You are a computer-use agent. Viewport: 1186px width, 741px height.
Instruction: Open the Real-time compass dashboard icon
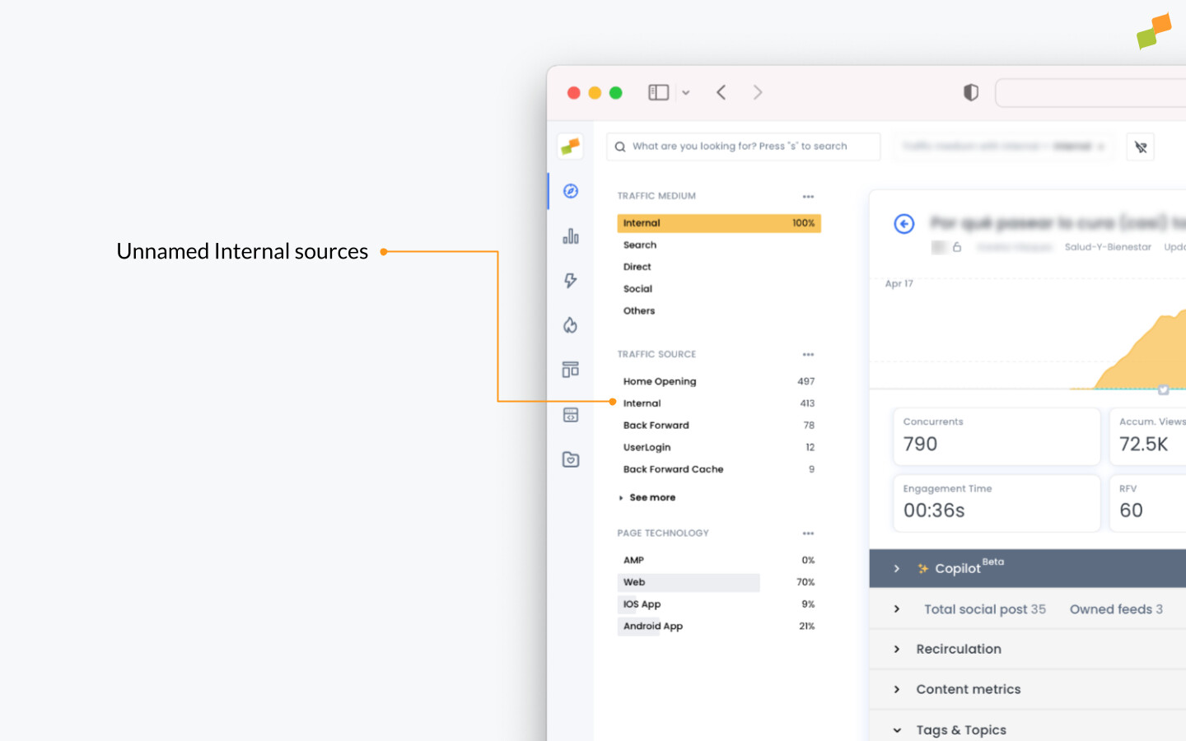[x=570, y=190]
